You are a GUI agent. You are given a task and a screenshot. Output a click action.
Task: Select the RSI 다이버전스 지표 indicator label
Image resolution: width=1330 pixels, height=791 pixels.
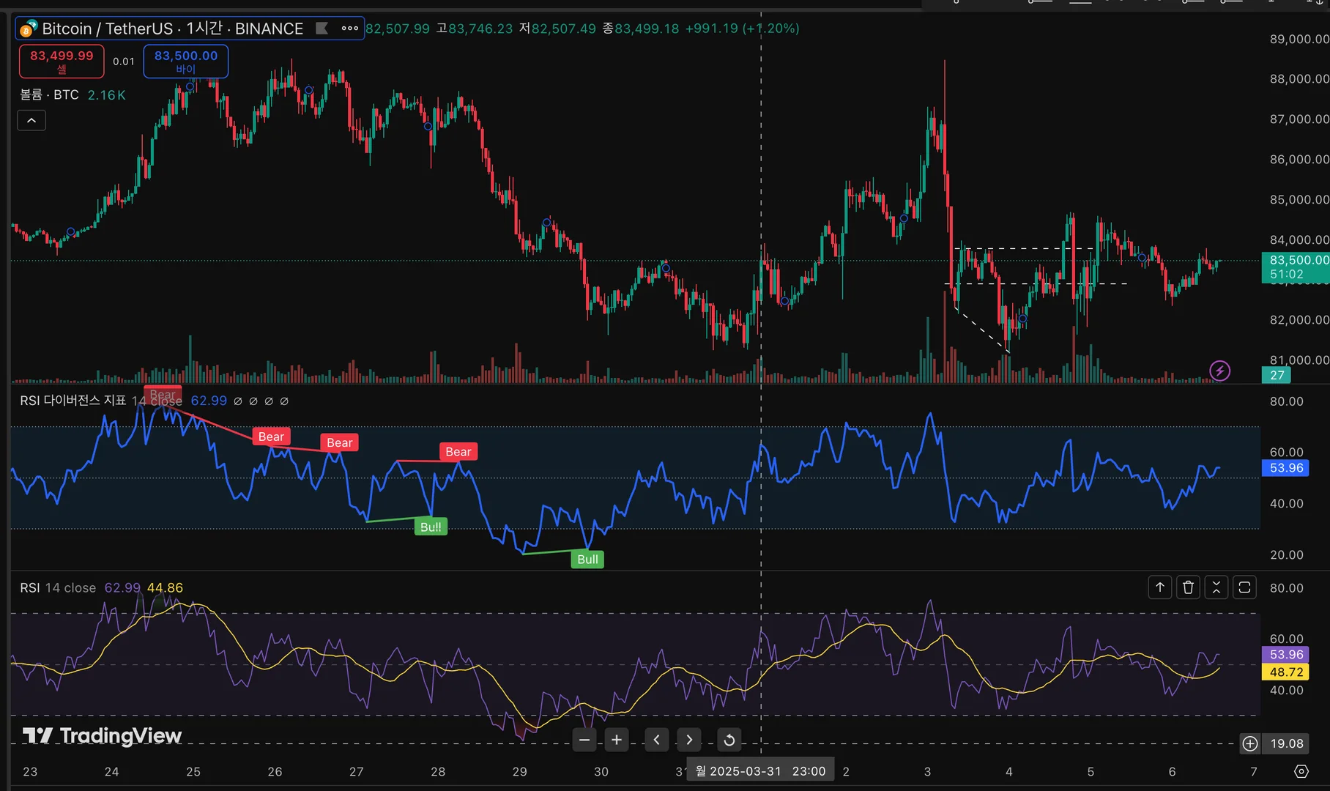coord(73,401)
